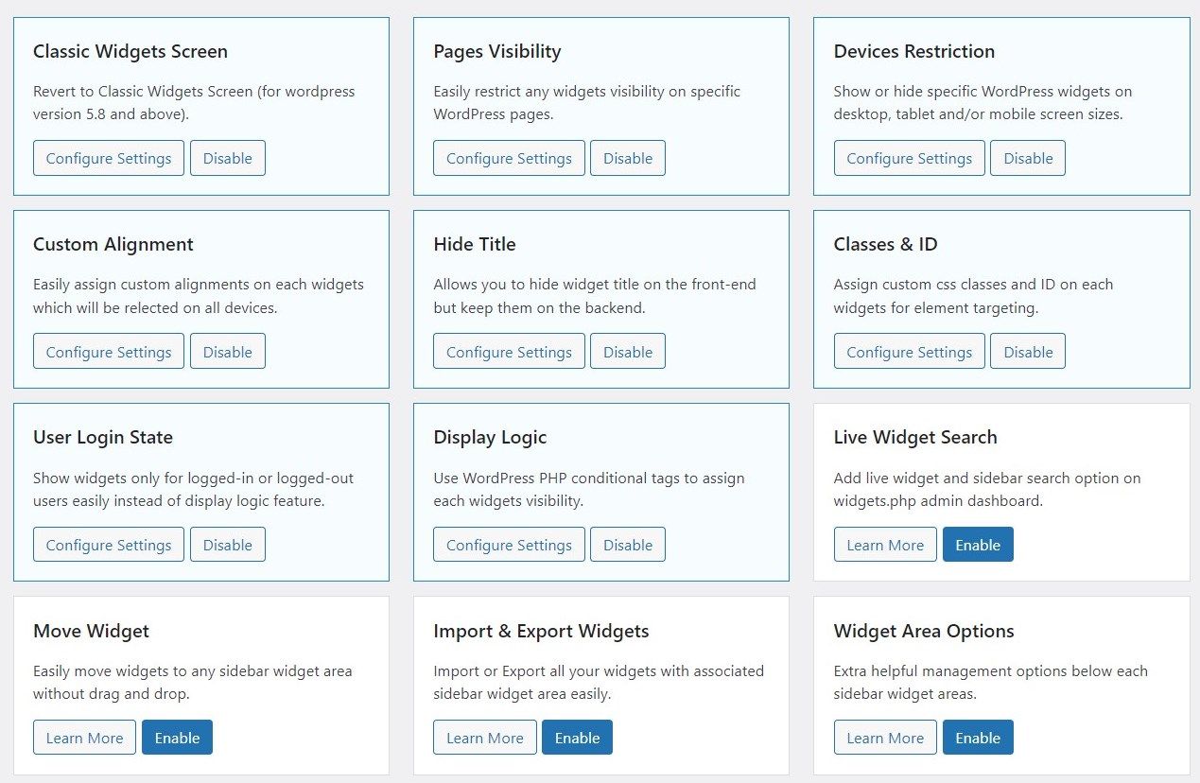Open Learn More for Move Widget

pos(84,737)
